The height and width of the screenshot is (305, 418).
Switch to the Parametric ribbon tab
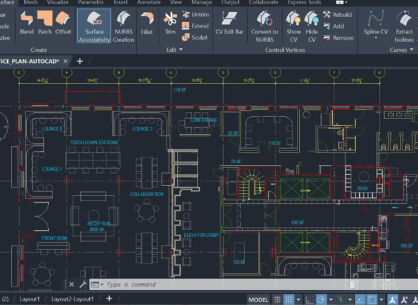click(91, 2)
